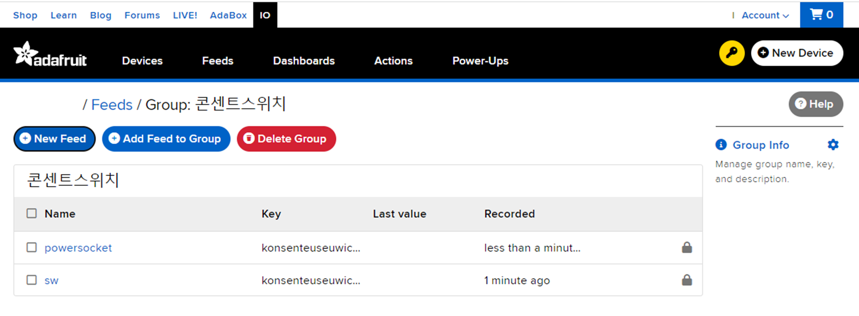The image size is (859, 316).
Task: Visit the Forums page
Action: (142, 15)
